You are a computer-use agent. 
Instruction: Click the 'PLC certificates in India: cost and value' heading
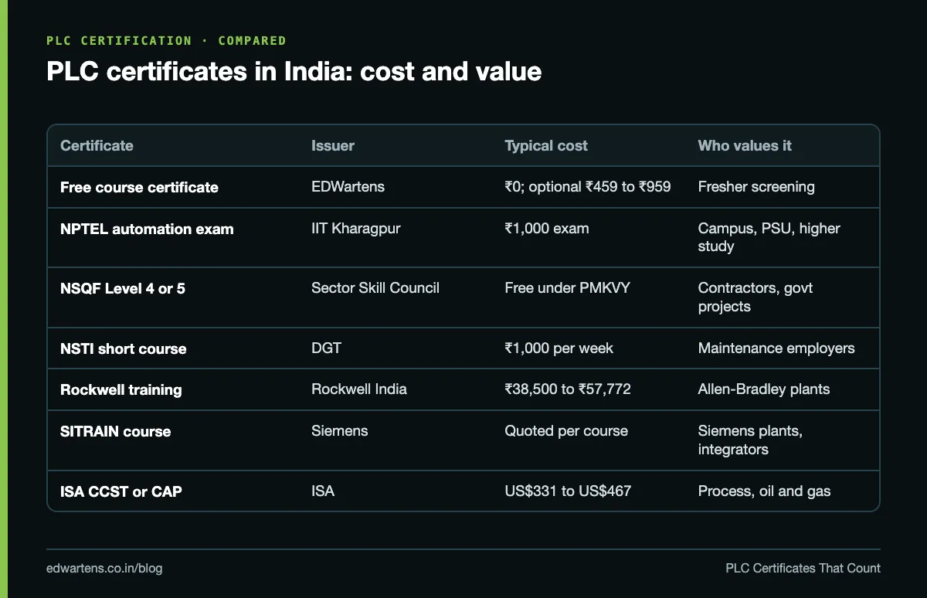click(x=294, y=72)
